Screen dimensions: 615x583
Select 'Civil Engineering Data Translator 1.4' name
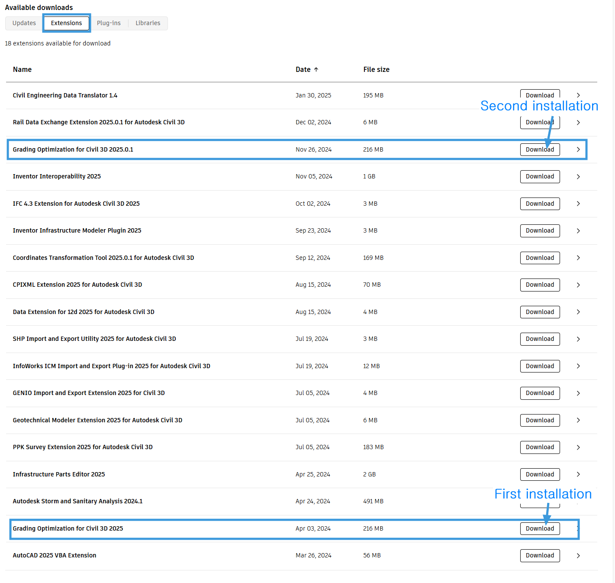65,95
